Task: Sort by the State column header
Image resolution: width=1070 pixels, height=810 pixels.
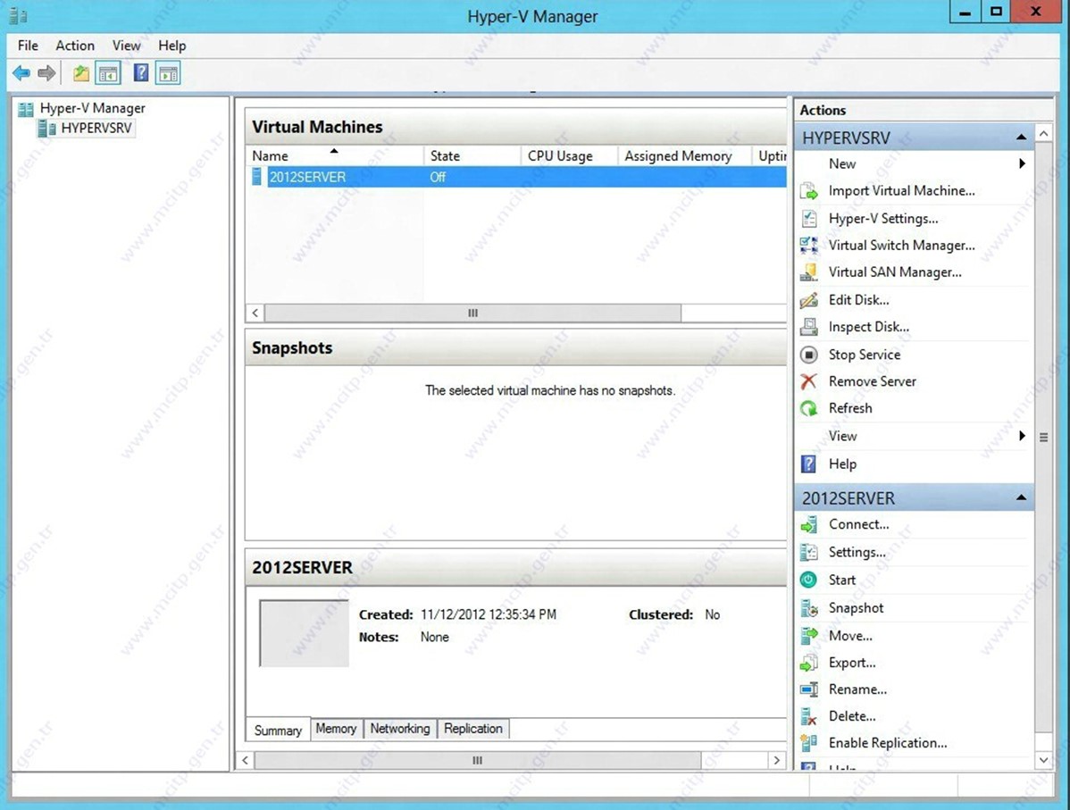Action: 472,156
